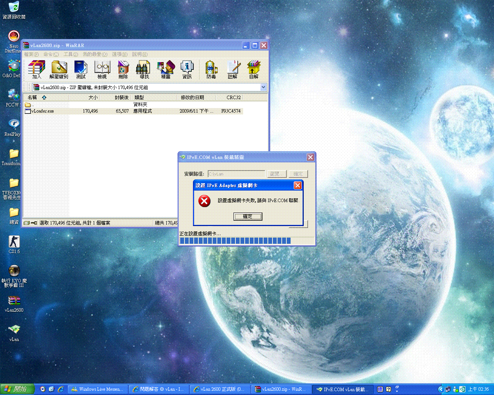This screenshot has height=395, width=494.
Task: Open the 檔案 (File) menu
Action: pos(31,54)
